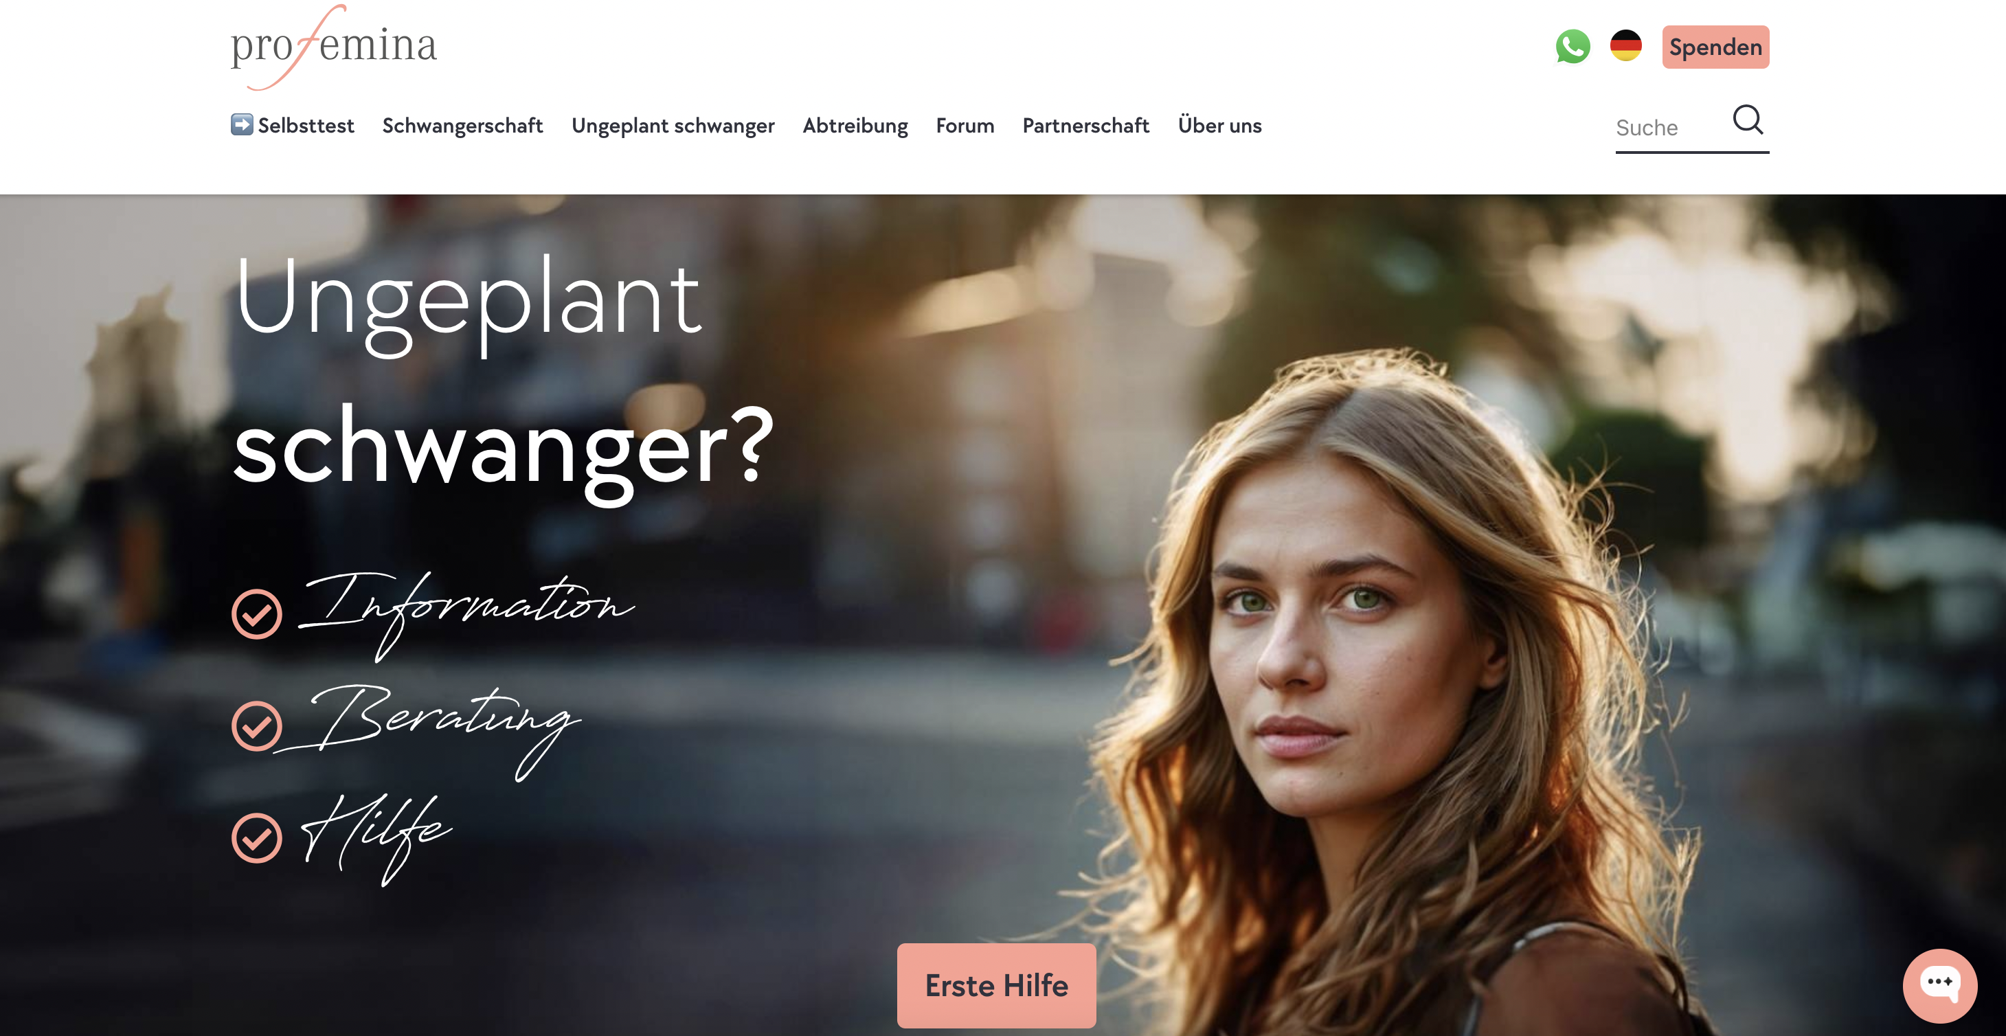Open WhatsApp contact icon
Screen dimensions: 2006x1036
(1573, 47)
